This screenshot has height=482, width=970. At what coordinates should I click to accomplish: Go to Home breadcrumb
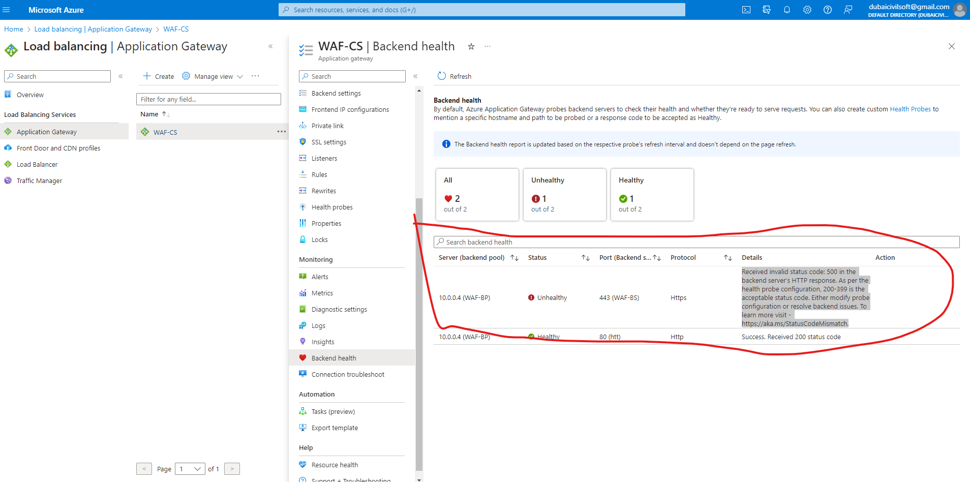tap(14, 29)
